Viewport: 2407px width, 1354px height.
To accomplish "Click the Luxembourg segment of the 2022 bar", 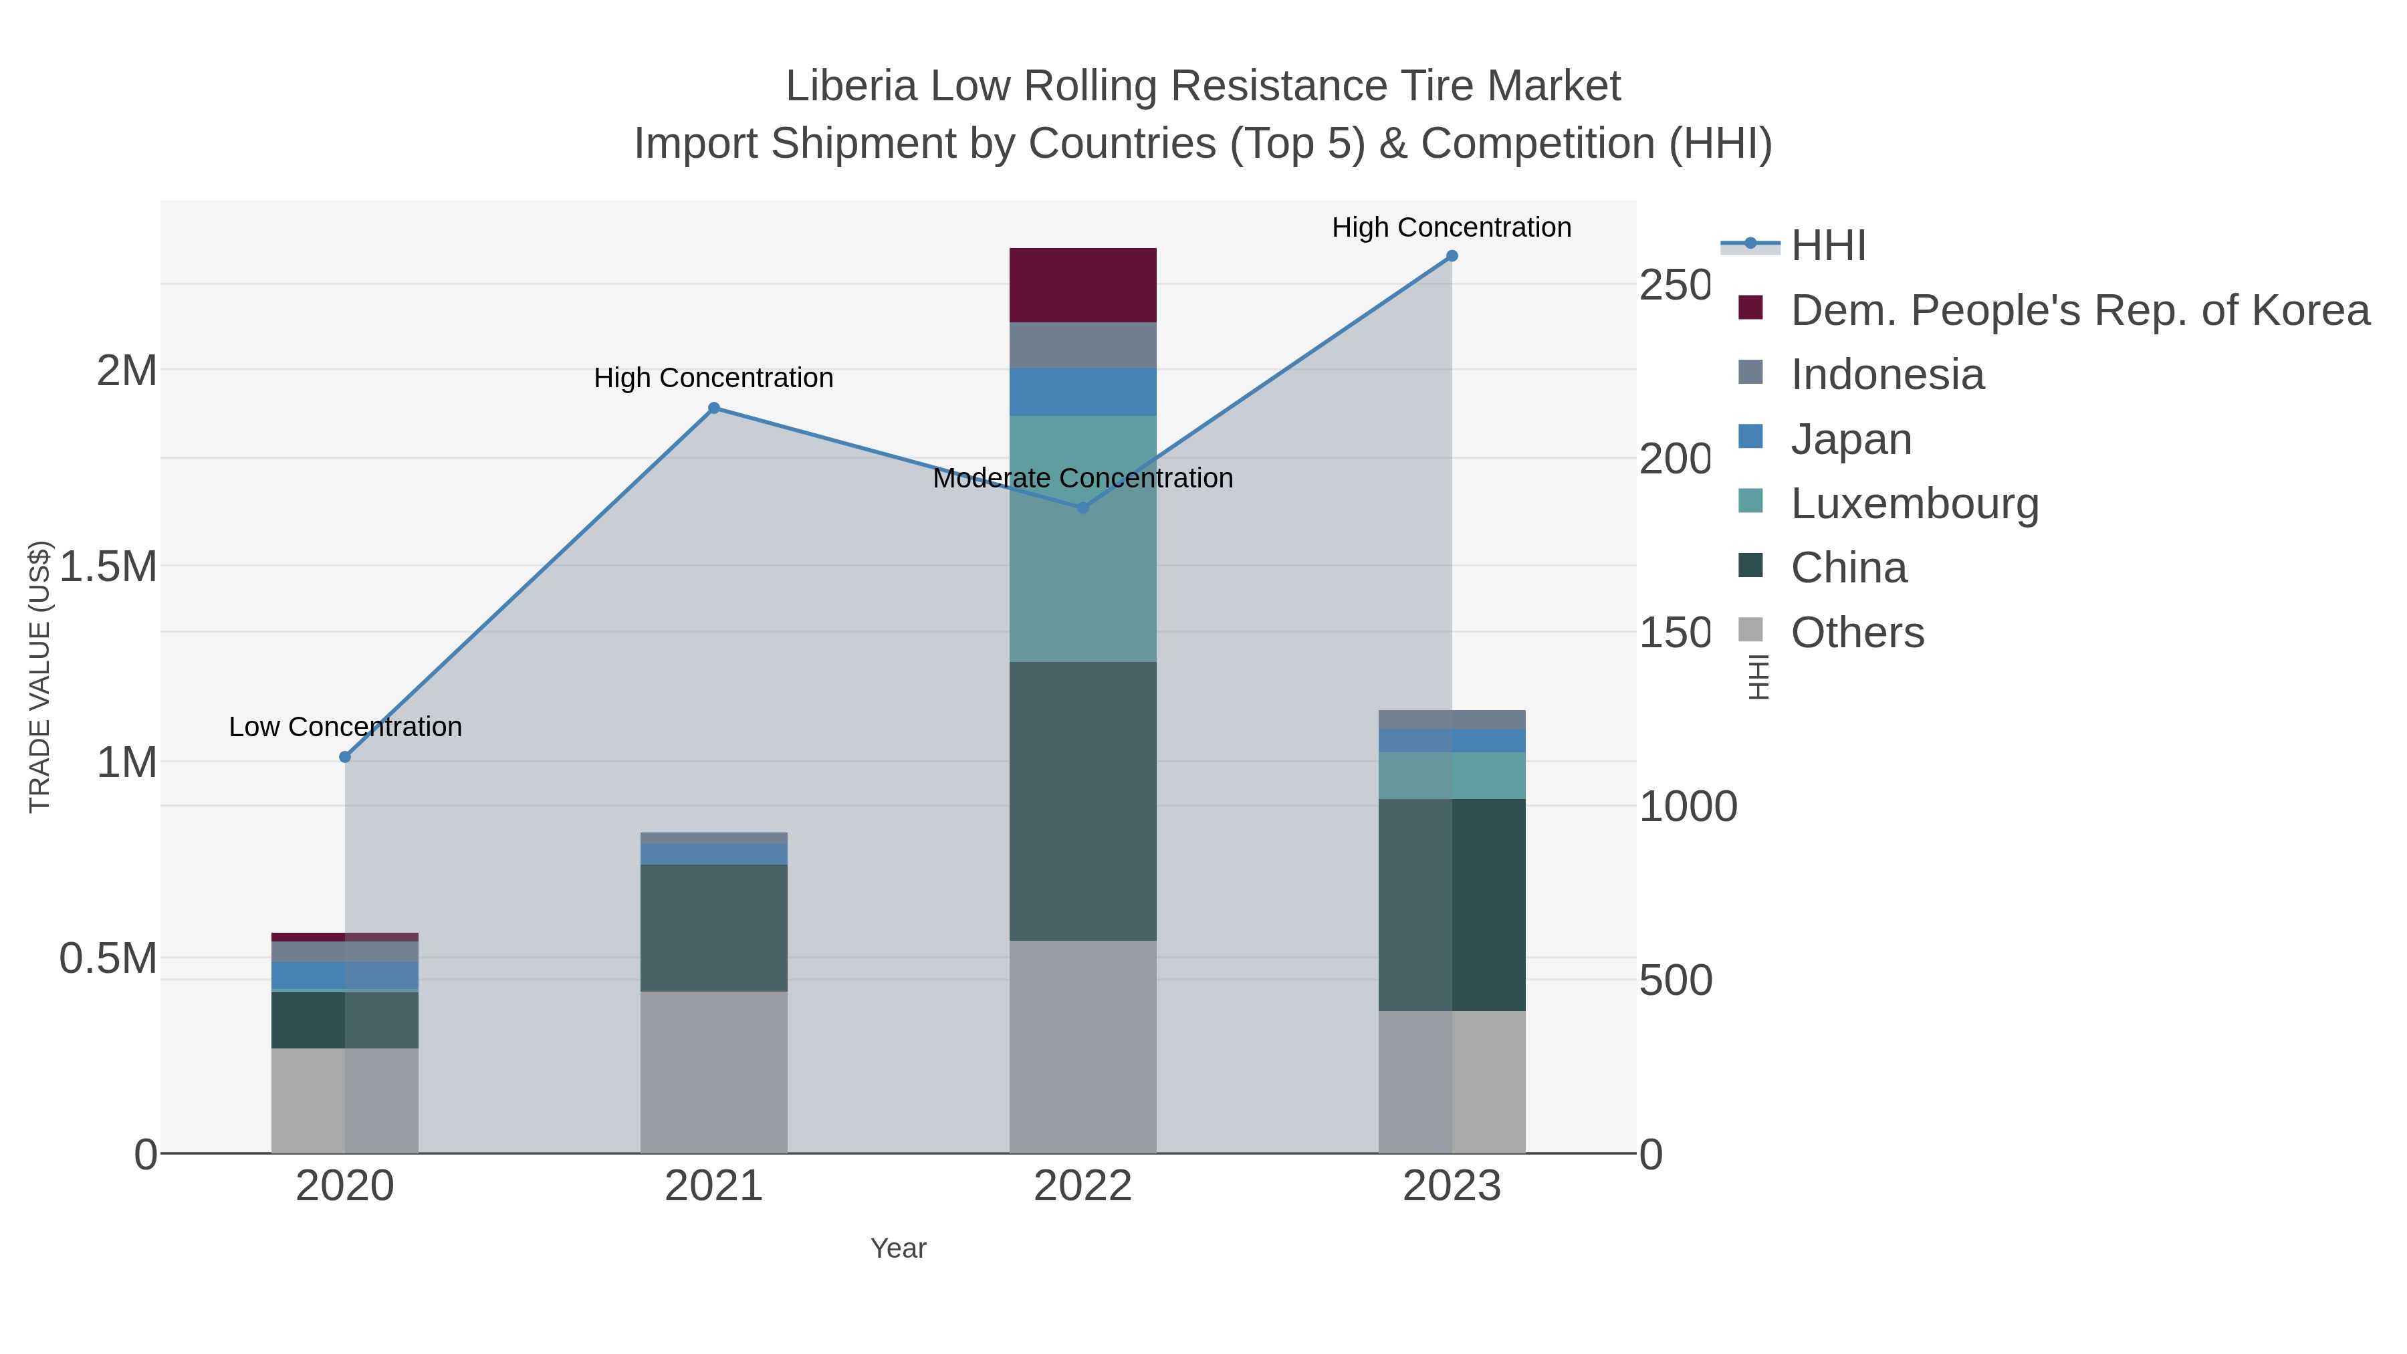I will click(1083, 539).
